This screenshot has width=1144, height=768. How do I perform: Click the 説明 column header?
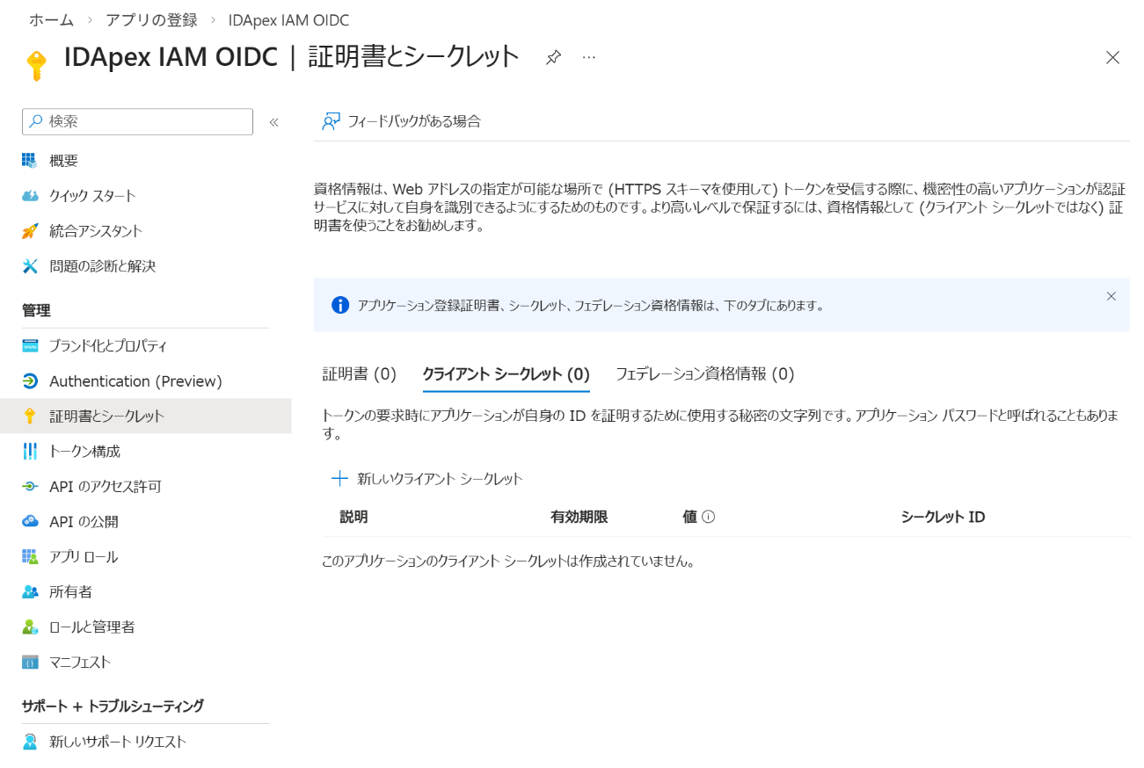point(353,517)
